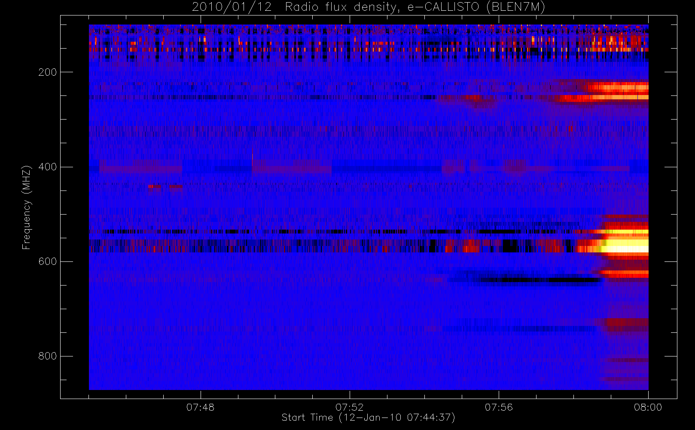695x430 pixels.
Task: Click the '200' frequency tick label
Action: pyautogui.click(x=48, y=72)
